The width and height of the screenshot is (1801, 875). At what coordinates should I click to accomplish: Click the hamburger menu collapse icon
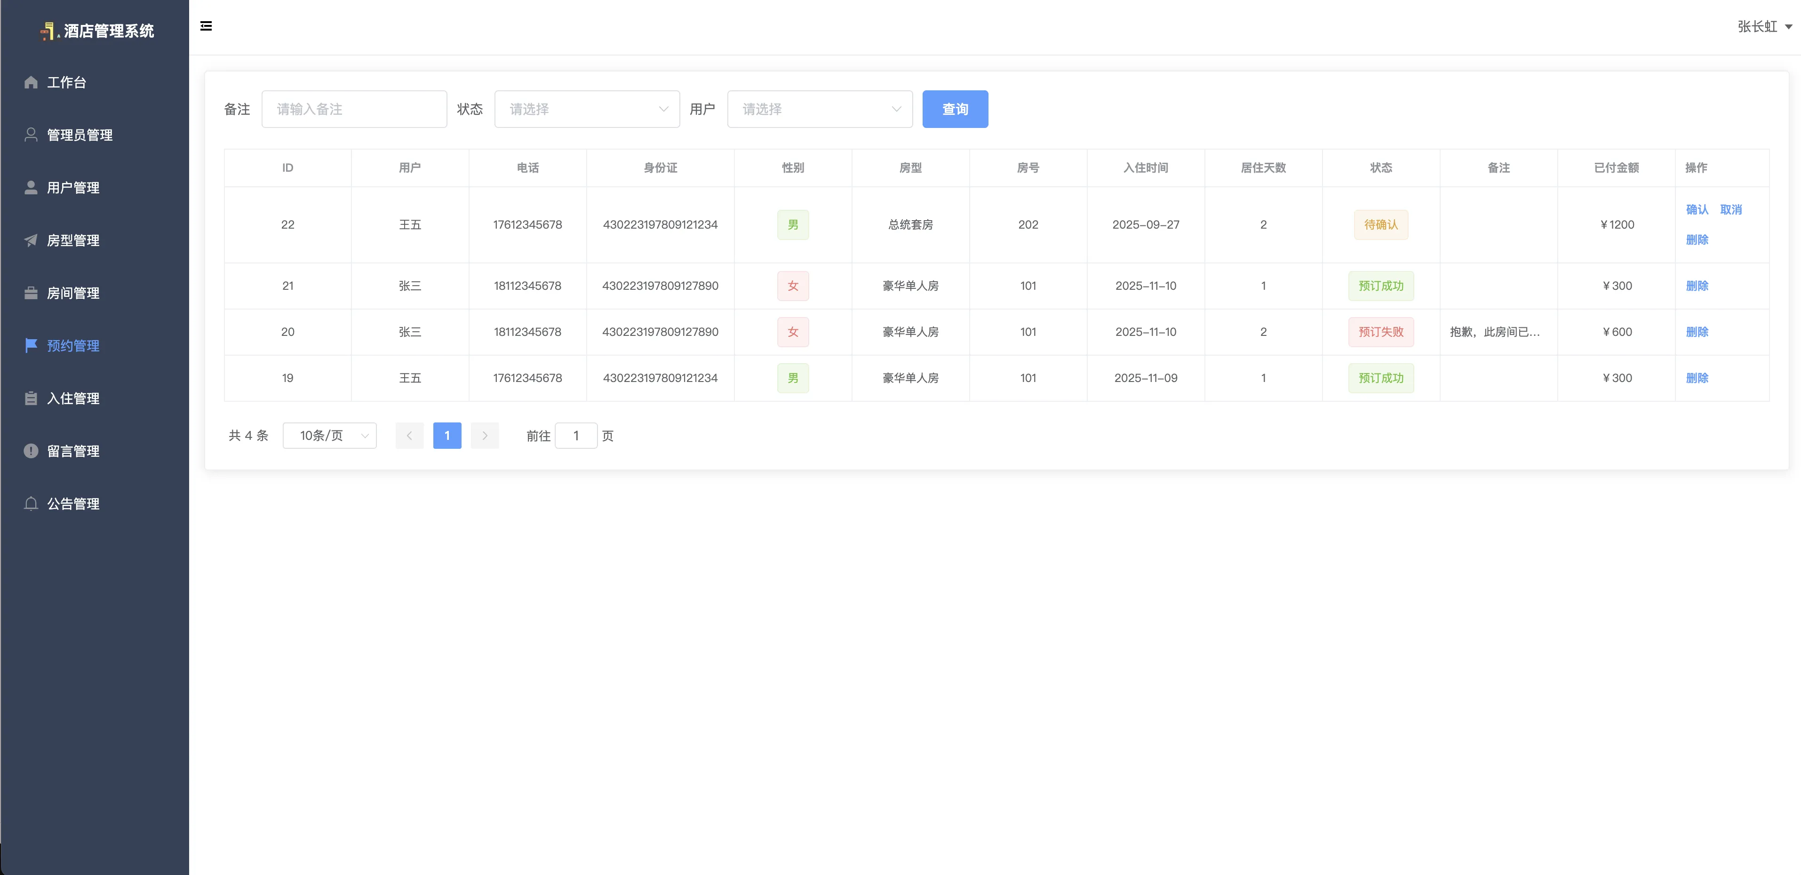point(206,26)
